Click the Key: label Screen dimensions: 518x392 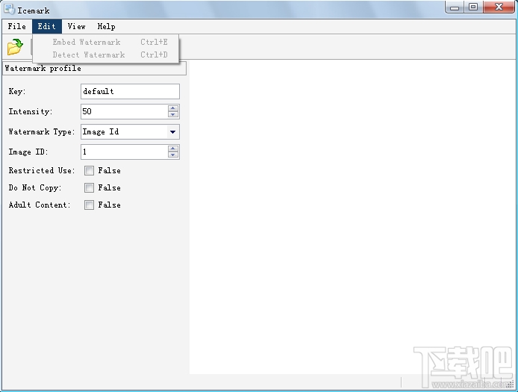[17, 92]
